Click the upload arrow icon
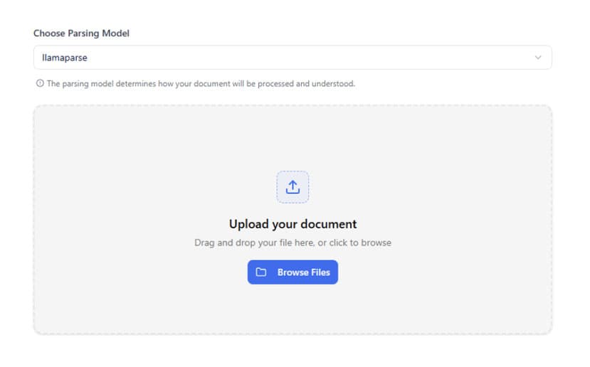Screen dimensions: 590x367 (293, 187)
